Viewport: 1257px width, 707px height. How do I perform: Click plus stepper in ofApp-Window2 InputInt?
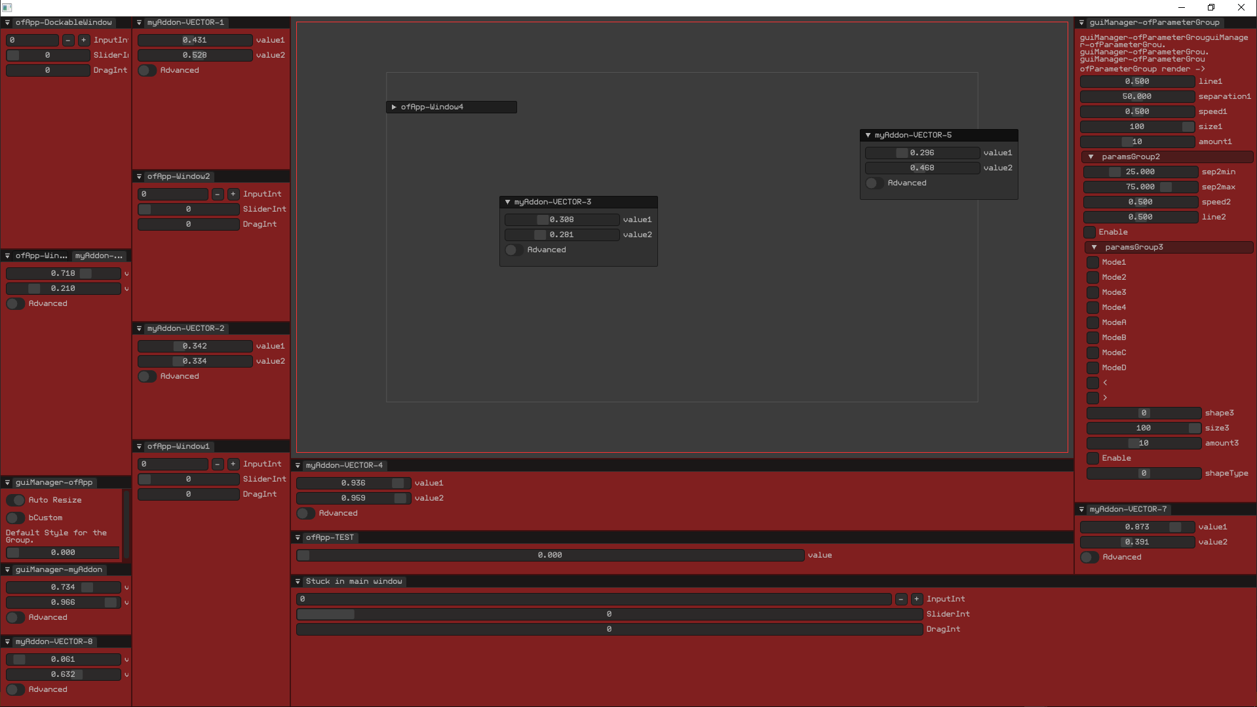coord(233,194)
